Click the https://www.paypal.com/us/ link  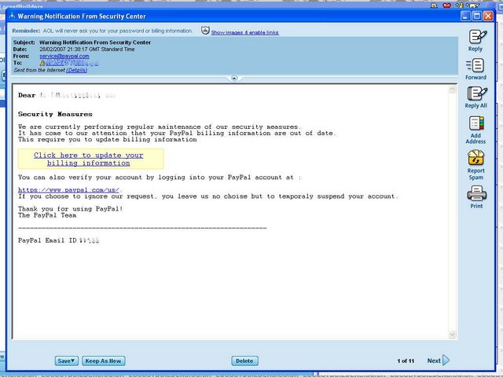(68, 189)
